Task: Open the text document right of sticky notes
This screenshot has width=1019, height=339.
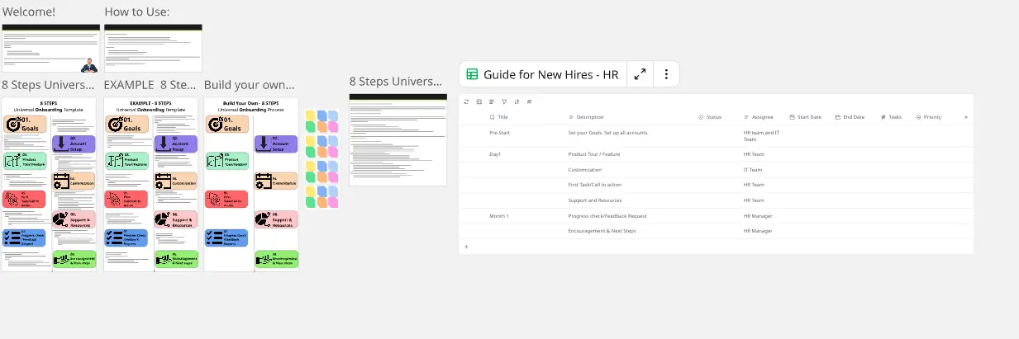Action: click(x=398, y=139)
